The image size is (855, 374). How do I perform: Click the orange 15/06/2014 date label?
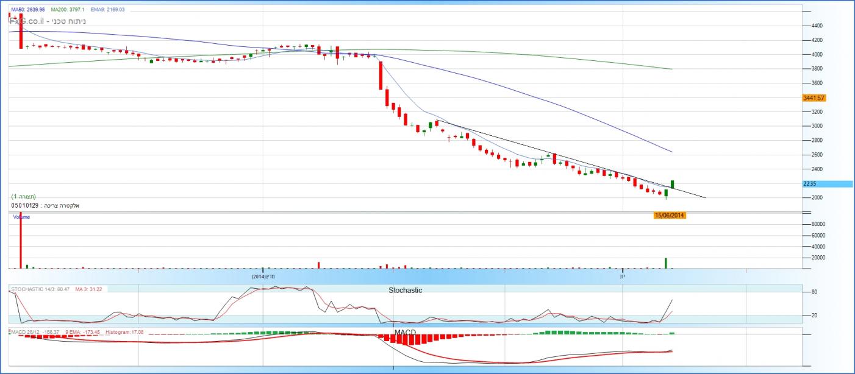(x=670, y=215)
